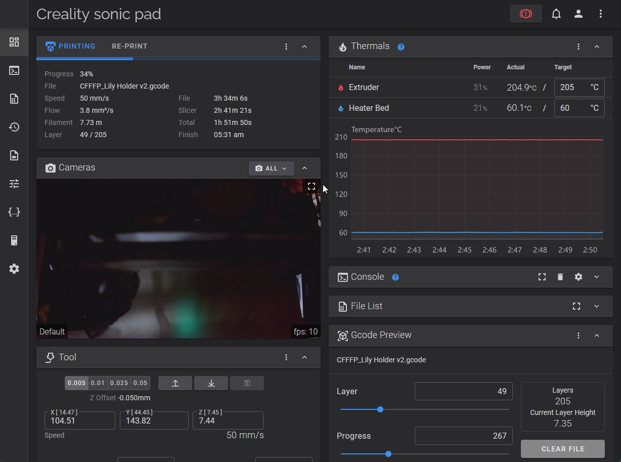Open the Thermals card options menu

coord(579,47)
